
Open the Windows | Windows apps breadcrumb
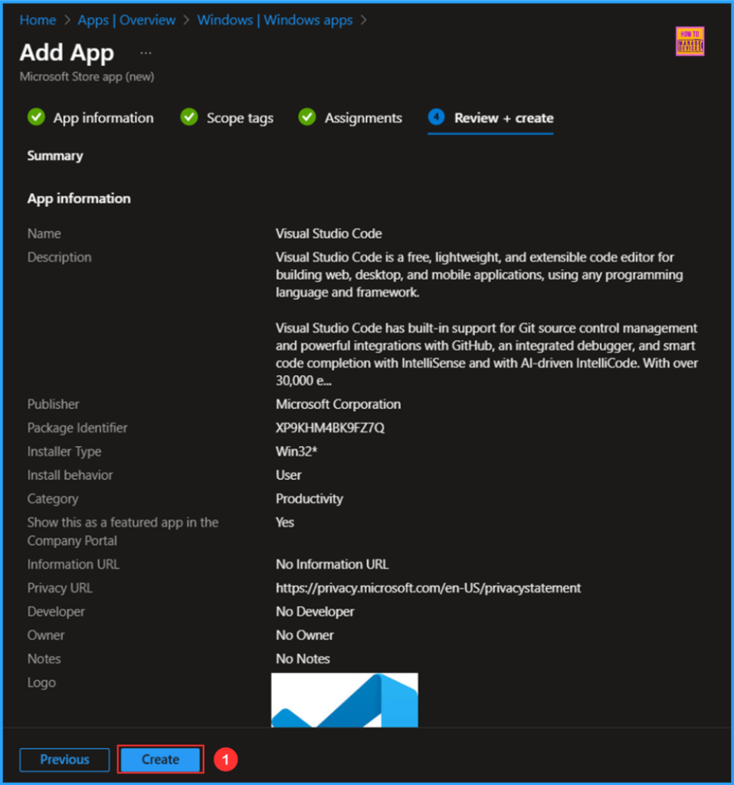coord(275,20)
